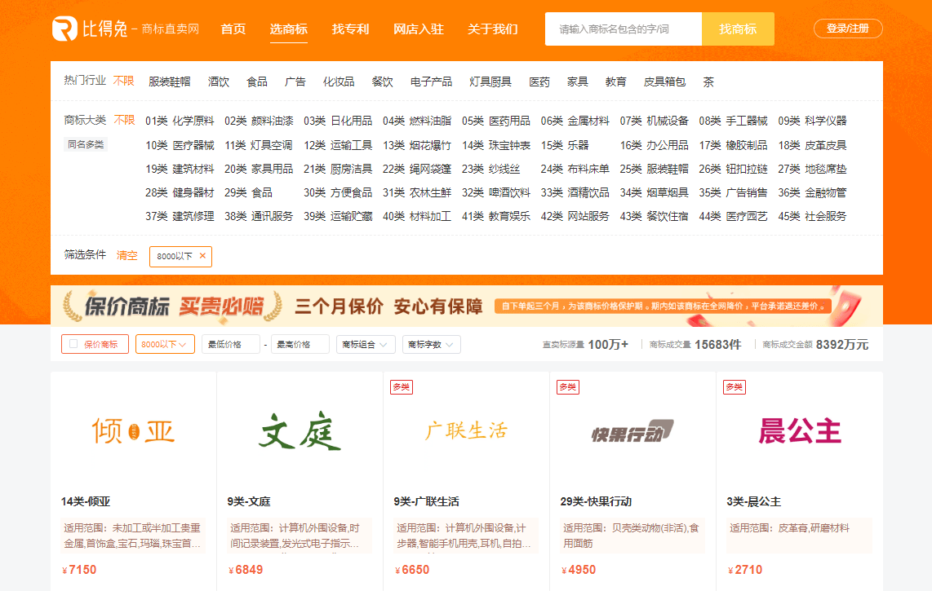Viewport: 932px width, 591px height.
Task: Choose category 09类 科学仪器
Action: point(812,121)
